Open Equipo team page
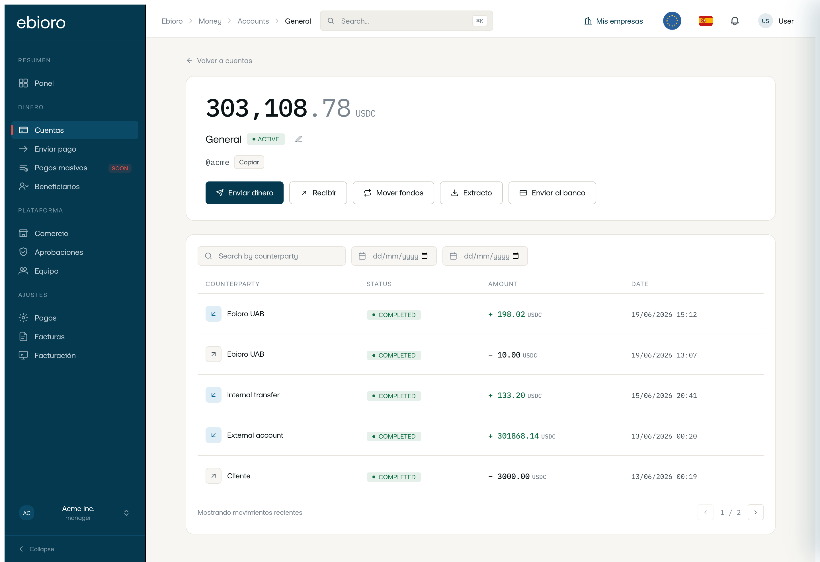This screenshot has width=820, height=562. pyautogui.click(x=75, y=271)
